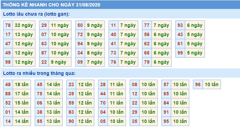Image resolution: width=240 pixels, height=127 pixels.
Task: Select lotto number 38
Action: (x=39, y=112)
